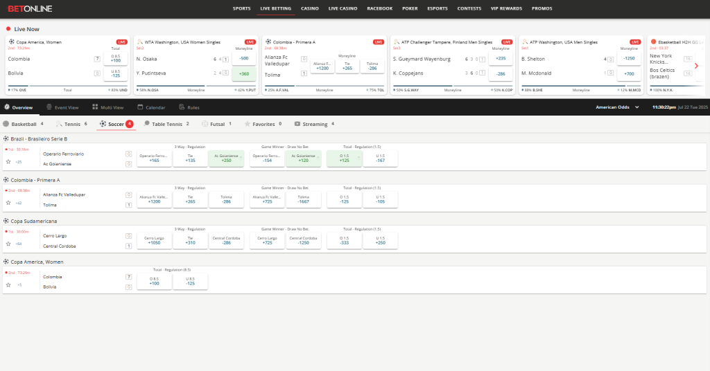Switch to Event View
The image size is (710, 371).
point(62,107)
